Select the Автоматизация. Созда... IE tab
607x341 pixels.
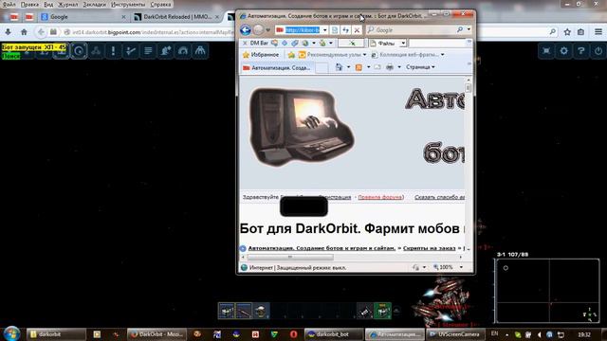click(277, 67)
